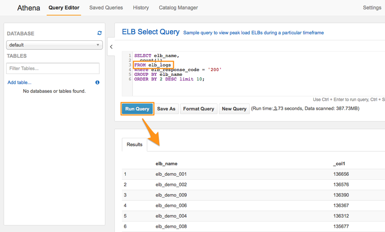The height and width of the screenshot is (232, 385).
Task: Open Settings in the top bar
Action: click(x=372, y=8)
